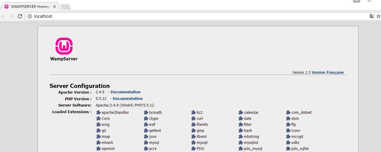Go forward using the browser forward arrow
This screenshot has height=152, width=381.
pyautogui.click(x=11, y=16)
